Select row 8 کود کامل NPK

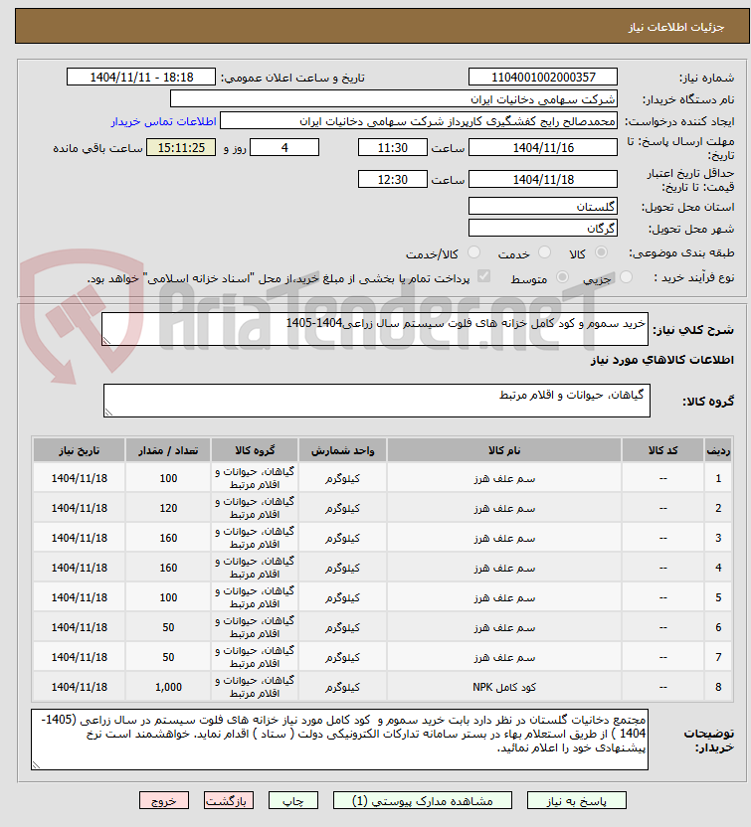[x=383, y=687]
